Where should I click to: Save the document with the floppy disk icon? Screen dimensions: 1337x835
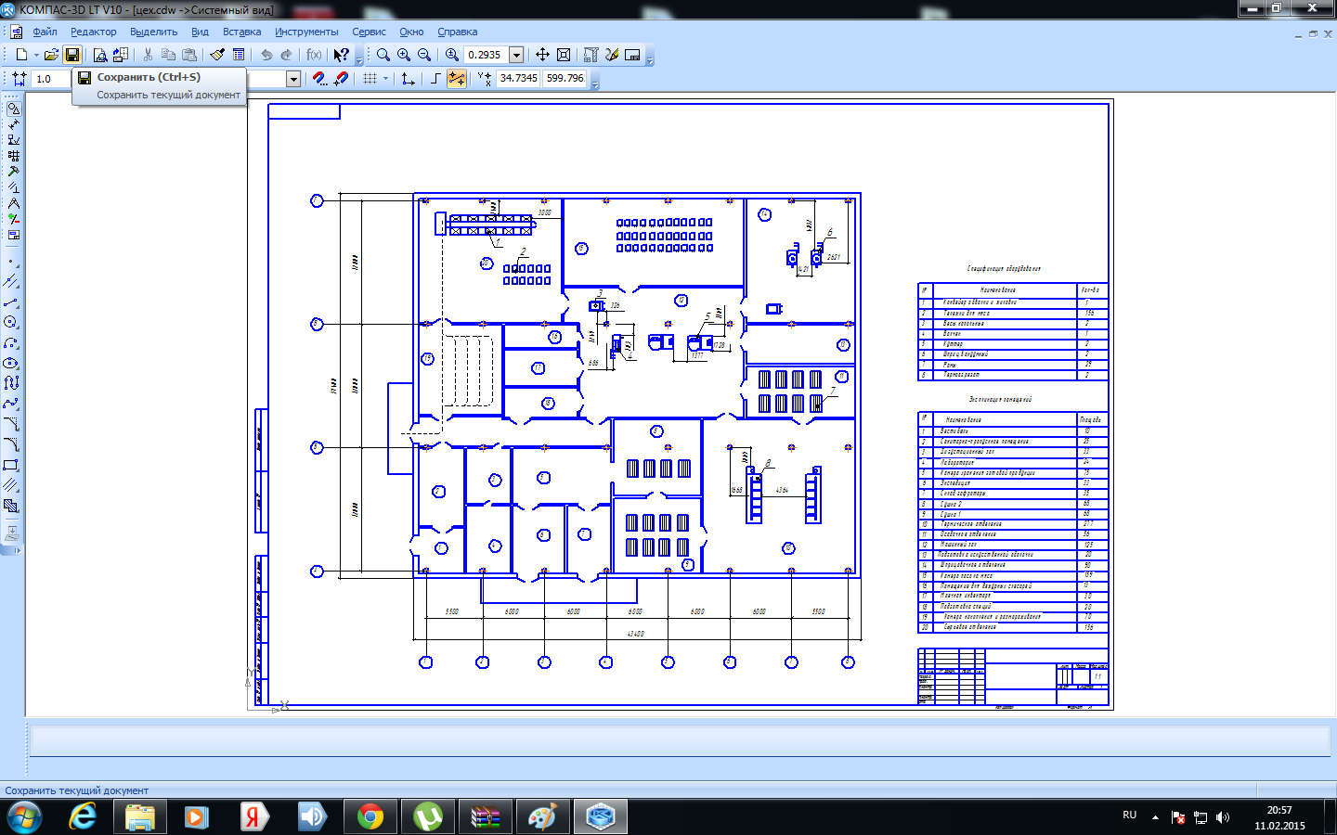[x=72, y=55]
